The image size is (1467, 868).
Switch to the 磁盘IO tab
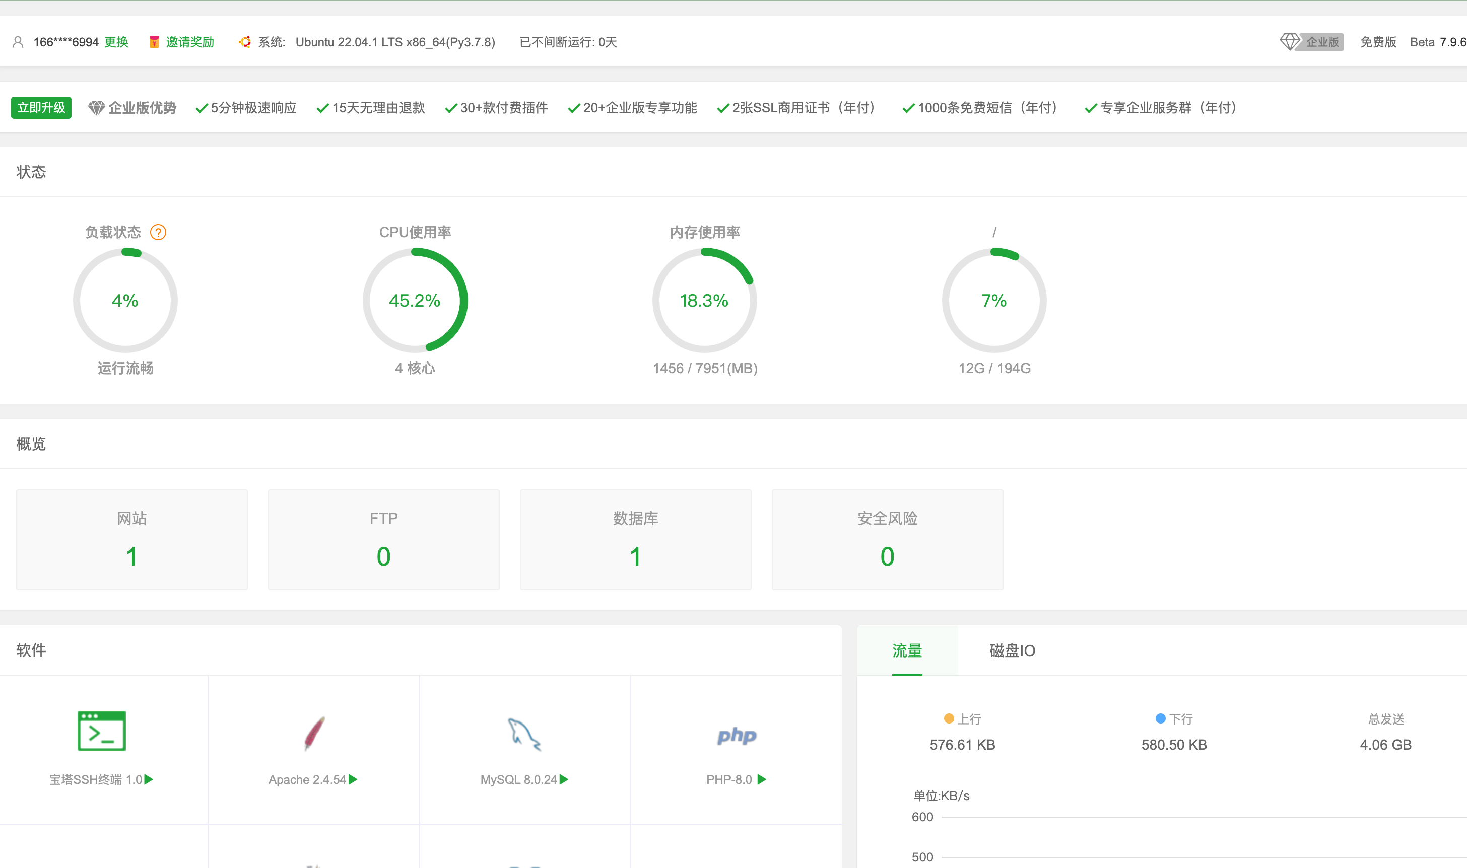coord(1012,650)
